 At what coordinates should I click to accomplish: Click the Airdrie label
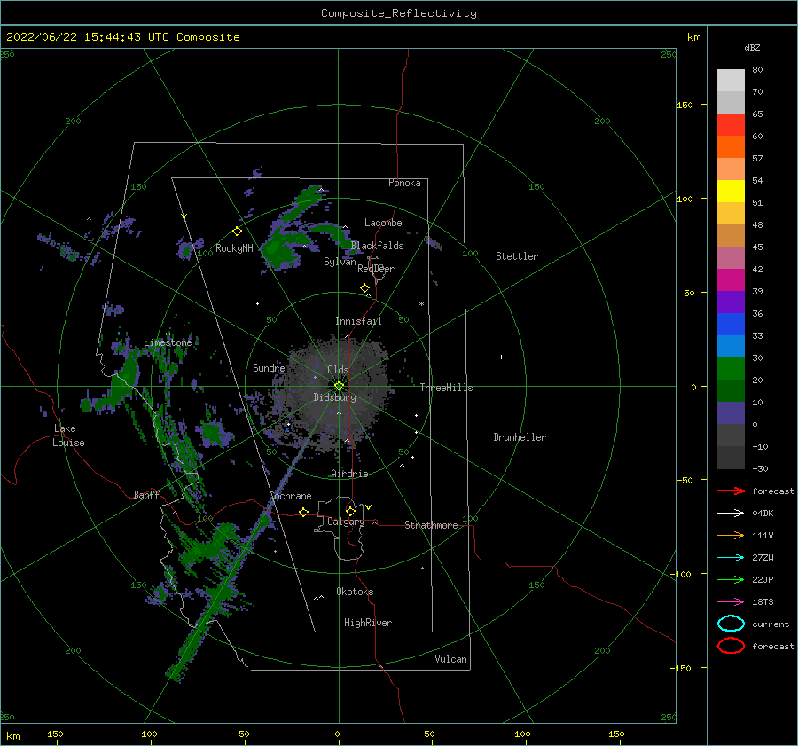coord(349,474)
